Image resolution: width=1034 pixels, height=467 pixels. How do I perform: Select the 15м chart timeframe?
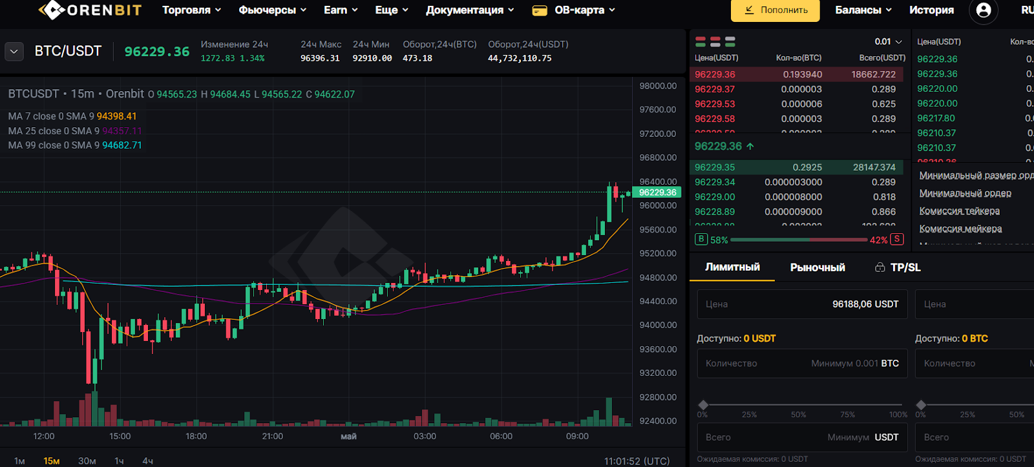tap(52, 461)
